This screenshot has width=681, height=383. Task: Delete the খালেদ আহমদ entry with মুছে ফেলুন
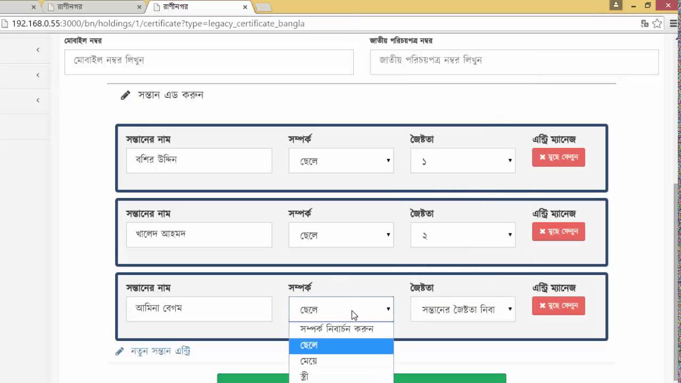click(558, 231)
